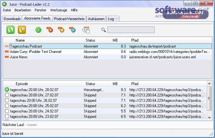Click the 6.2 MB value in episode list

click(123, 106)
